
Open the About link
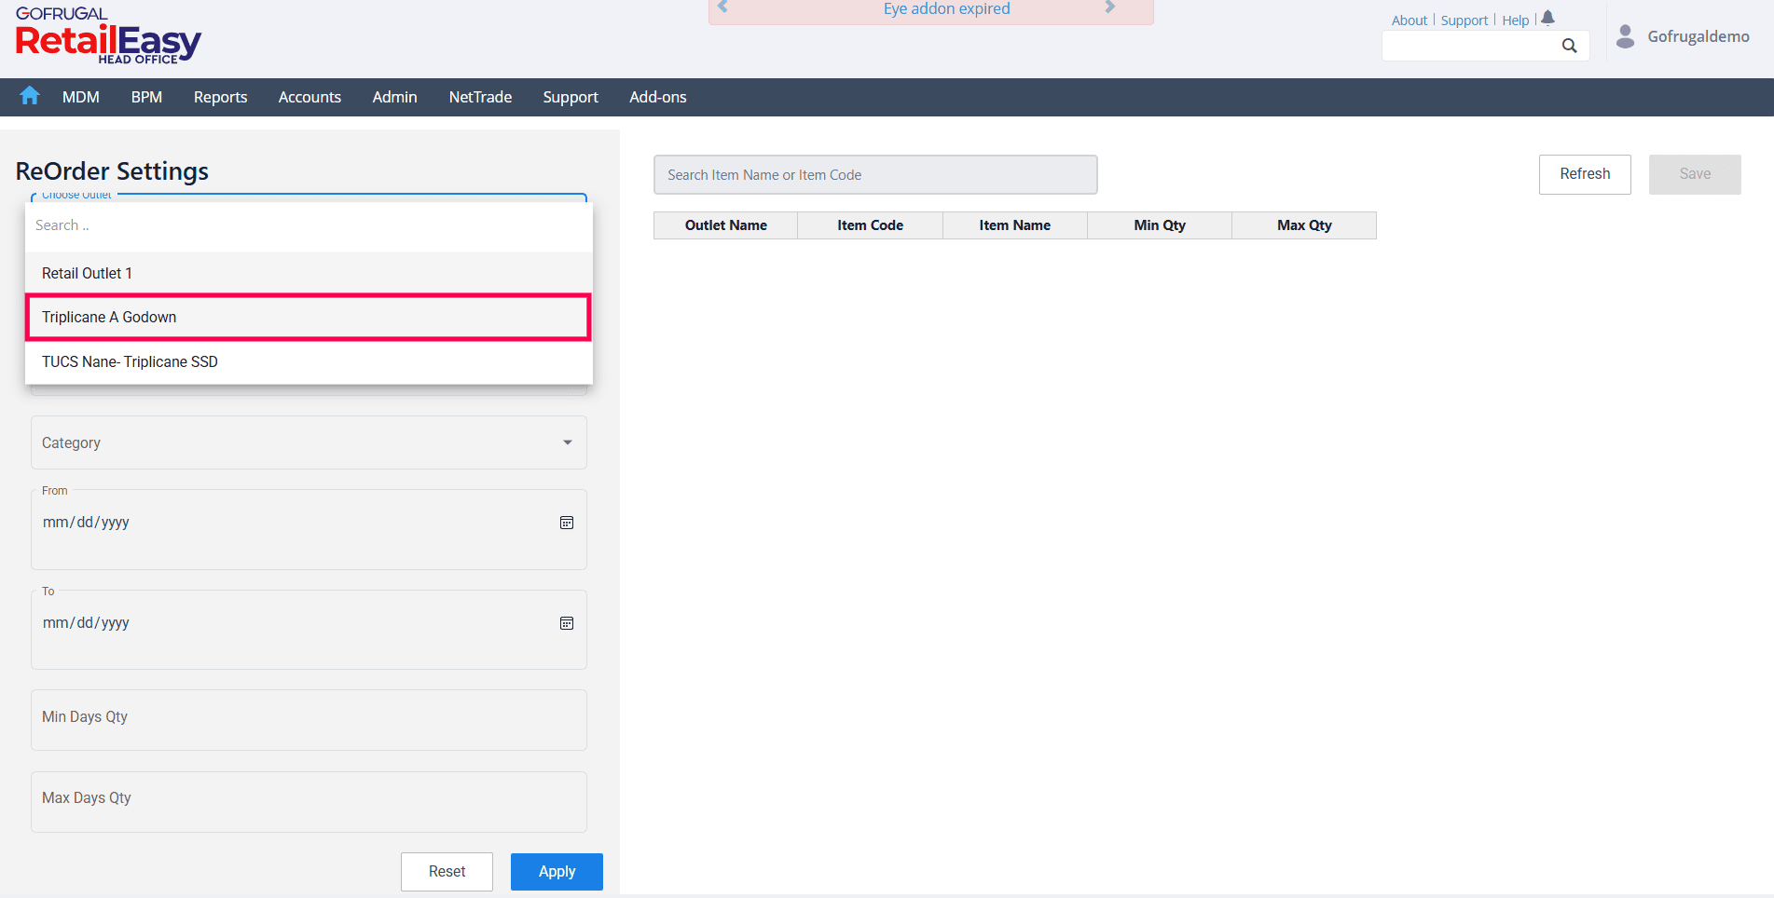1410,20
